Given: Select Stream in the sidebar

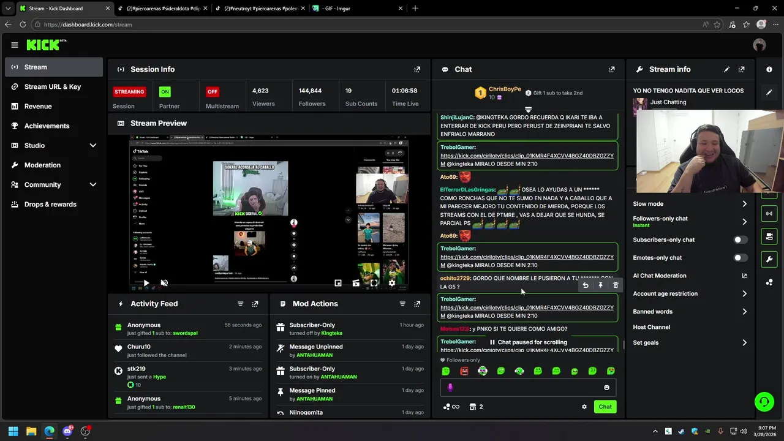Looking at the screenshot, I should [x=54, y=67].
